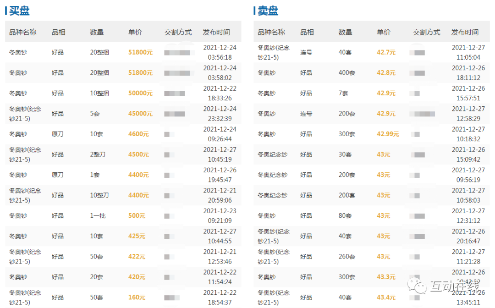Viewport: 495px width, 308px height.
Task: Select quantity 400套 in sell list
Action: point(346,73)
